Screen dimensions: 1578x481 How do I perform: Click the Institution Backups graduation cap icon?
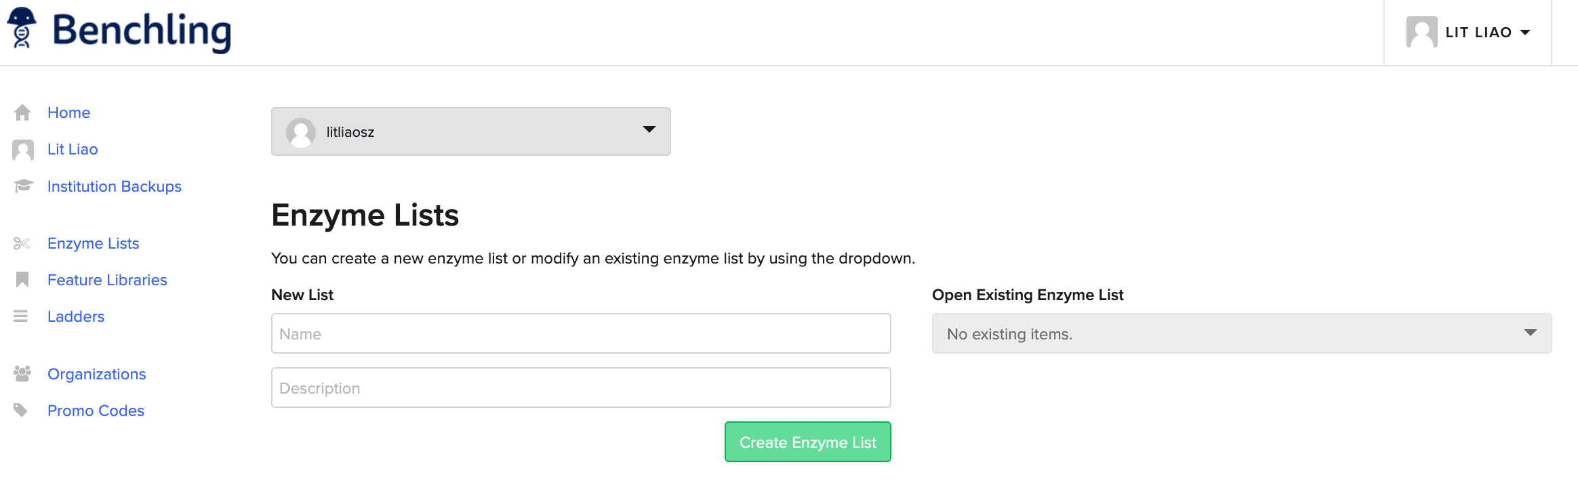point(23,186)
